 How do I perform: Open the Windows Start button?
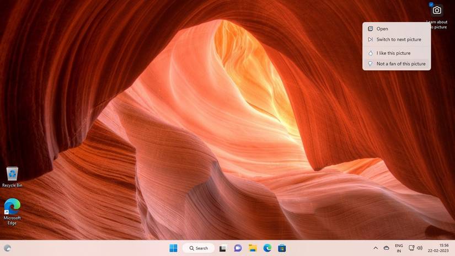[173, 248]
